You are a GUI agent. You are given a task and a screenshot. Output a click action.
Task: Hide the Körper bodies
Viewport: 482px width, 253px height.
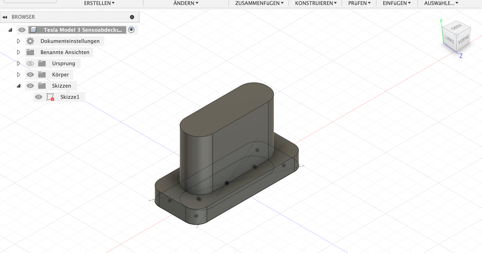[x=30, y=74]
